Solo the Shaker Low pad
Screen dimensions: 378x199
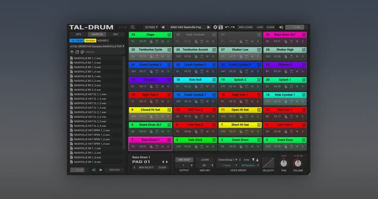[258, 57]
